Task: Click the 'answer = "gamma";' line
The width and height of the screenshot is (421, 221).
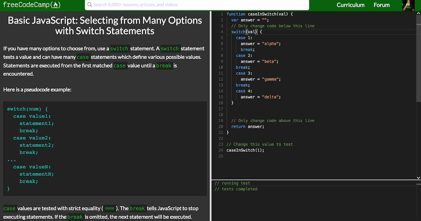Action: [261, 79]
